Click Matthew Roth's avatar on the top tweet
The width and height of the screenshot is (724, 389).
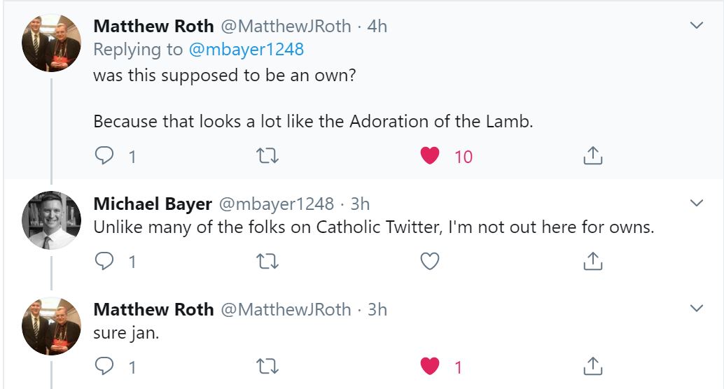(51, 43)
